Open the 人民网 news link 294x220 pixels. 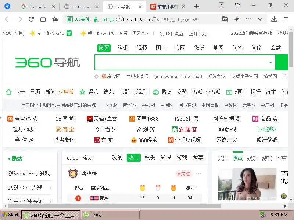(112, 105)
